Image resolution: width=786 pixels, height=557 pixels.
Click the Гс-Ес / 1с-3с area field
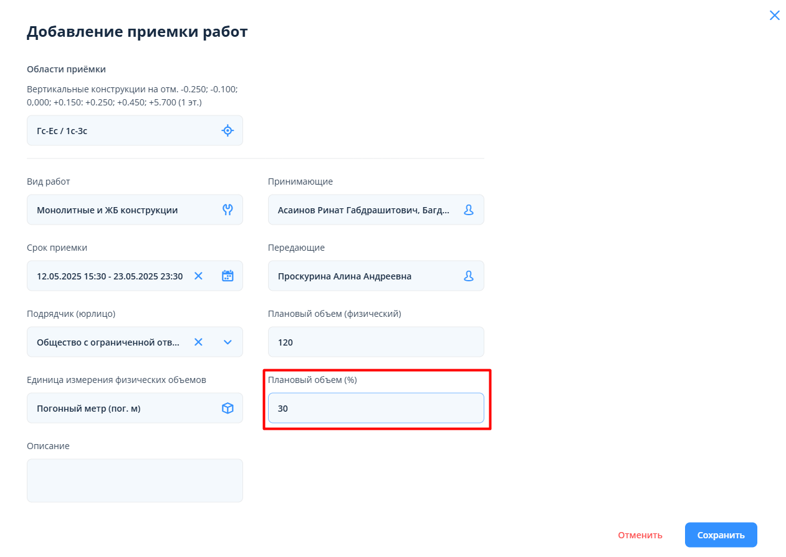[x=118, y=131]
